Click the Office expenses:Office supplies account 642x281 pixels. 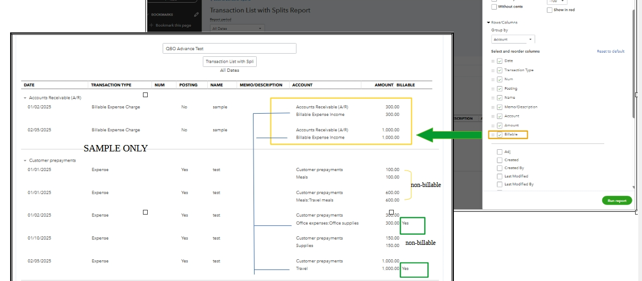coord(327,223)
